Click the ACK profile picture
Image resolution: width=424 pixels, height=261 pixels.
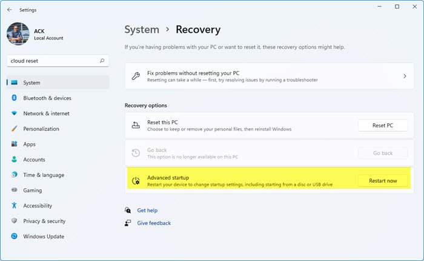tap(18, 33)
